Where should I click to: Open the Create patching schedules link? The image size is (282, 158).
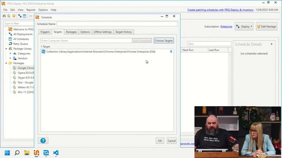[x=220, y=10]
